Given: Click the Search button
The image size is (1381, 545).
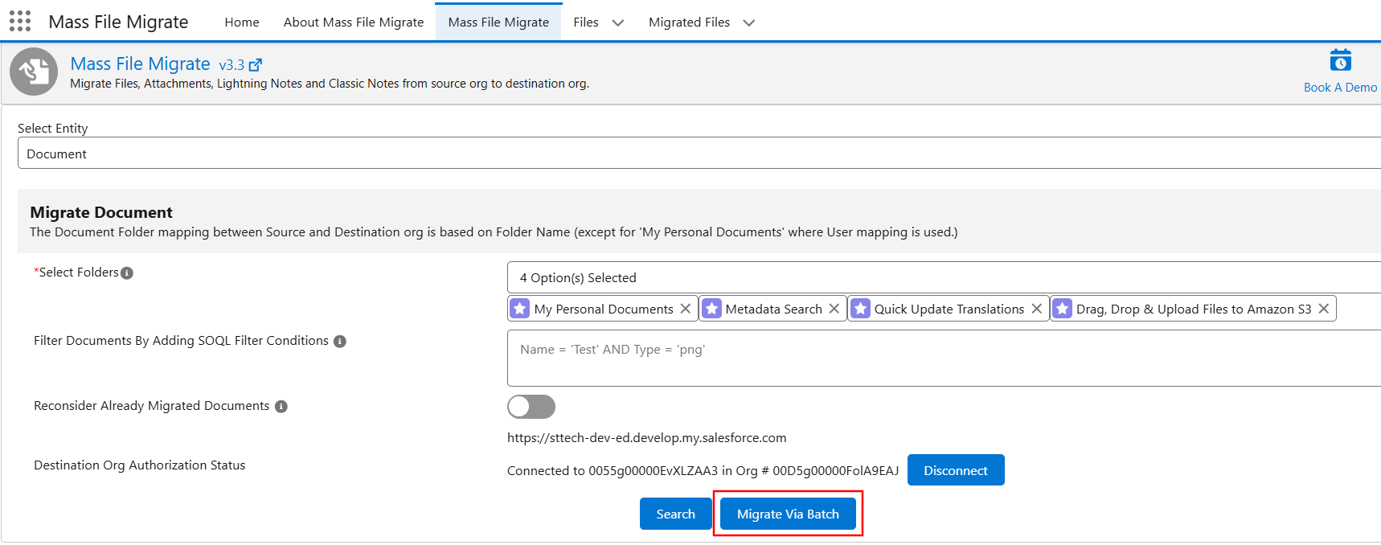Looking at the screenshot, I should coord(675,514).
